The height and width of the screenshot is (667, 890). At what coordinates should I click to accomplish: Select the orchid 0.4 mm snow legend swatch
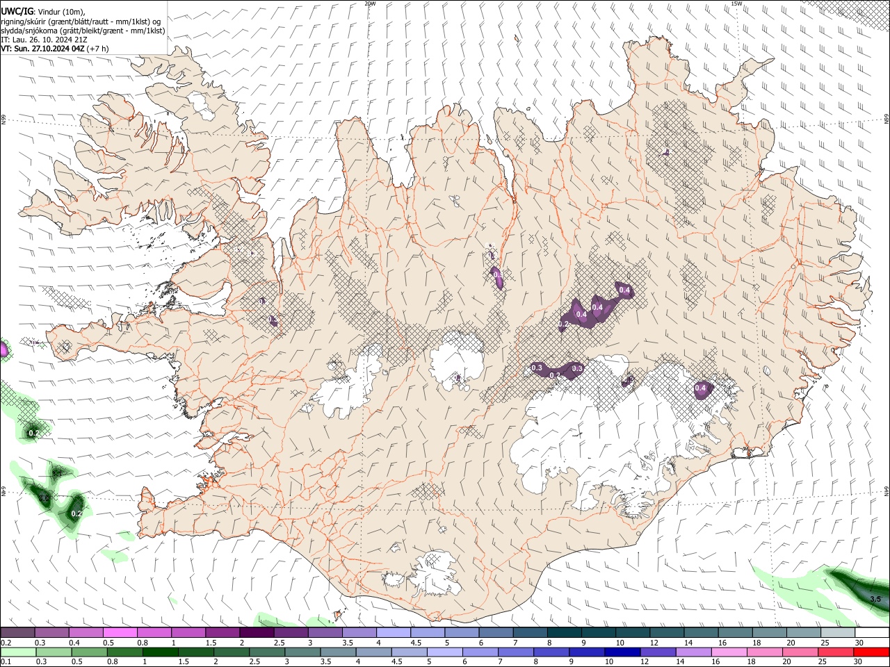[x=86, y=633]
